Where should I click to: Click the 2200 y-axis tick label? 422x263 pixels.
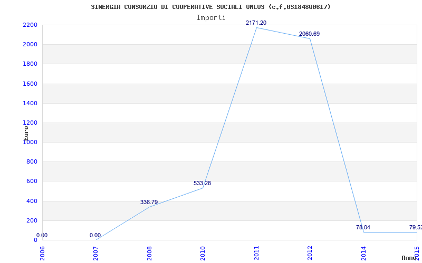[x=30, y=25]
